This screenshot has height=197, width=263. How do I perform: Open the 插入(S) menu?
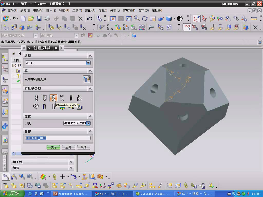51,10
